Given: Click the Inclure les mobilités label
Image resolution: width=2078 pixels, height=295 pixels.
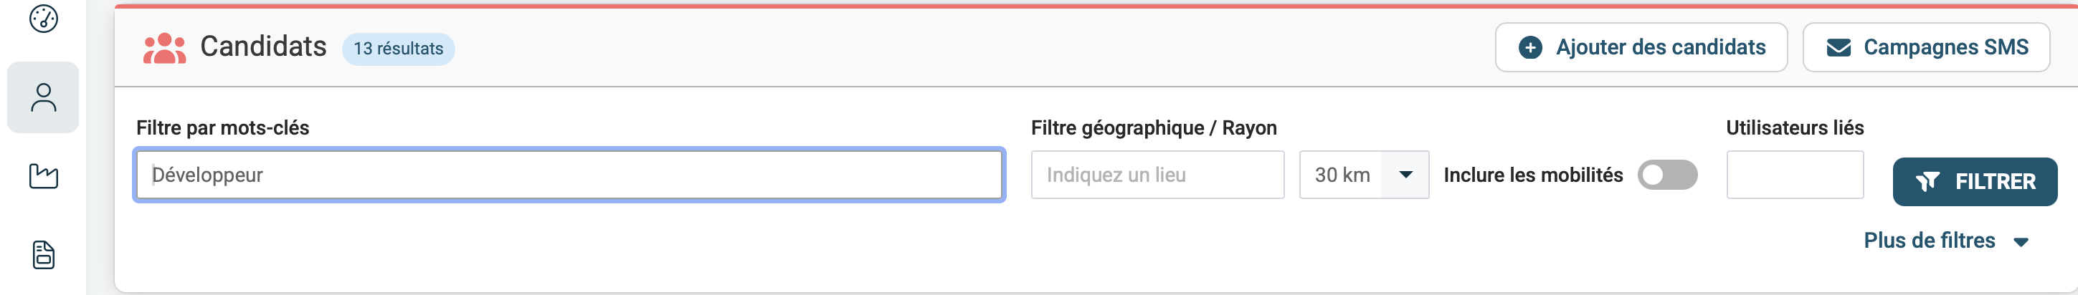Looking at the screenshot, I should (x=1533, y=175).
